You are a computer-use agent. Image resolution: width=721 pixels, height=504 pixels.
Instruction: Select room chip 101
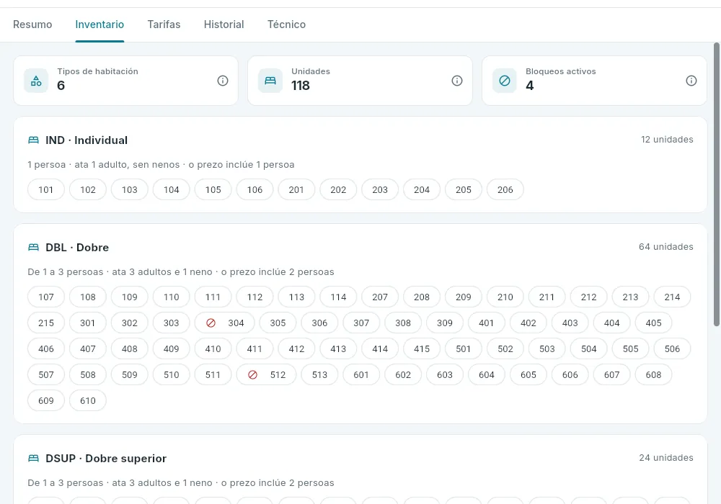click(x=46, y=189)
